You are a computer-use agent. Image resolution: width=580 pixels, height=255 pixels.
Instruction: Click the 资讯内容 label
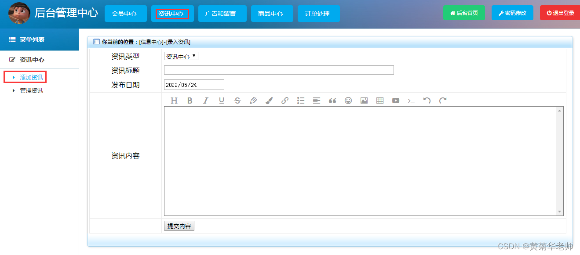click(x=125, y=156)
